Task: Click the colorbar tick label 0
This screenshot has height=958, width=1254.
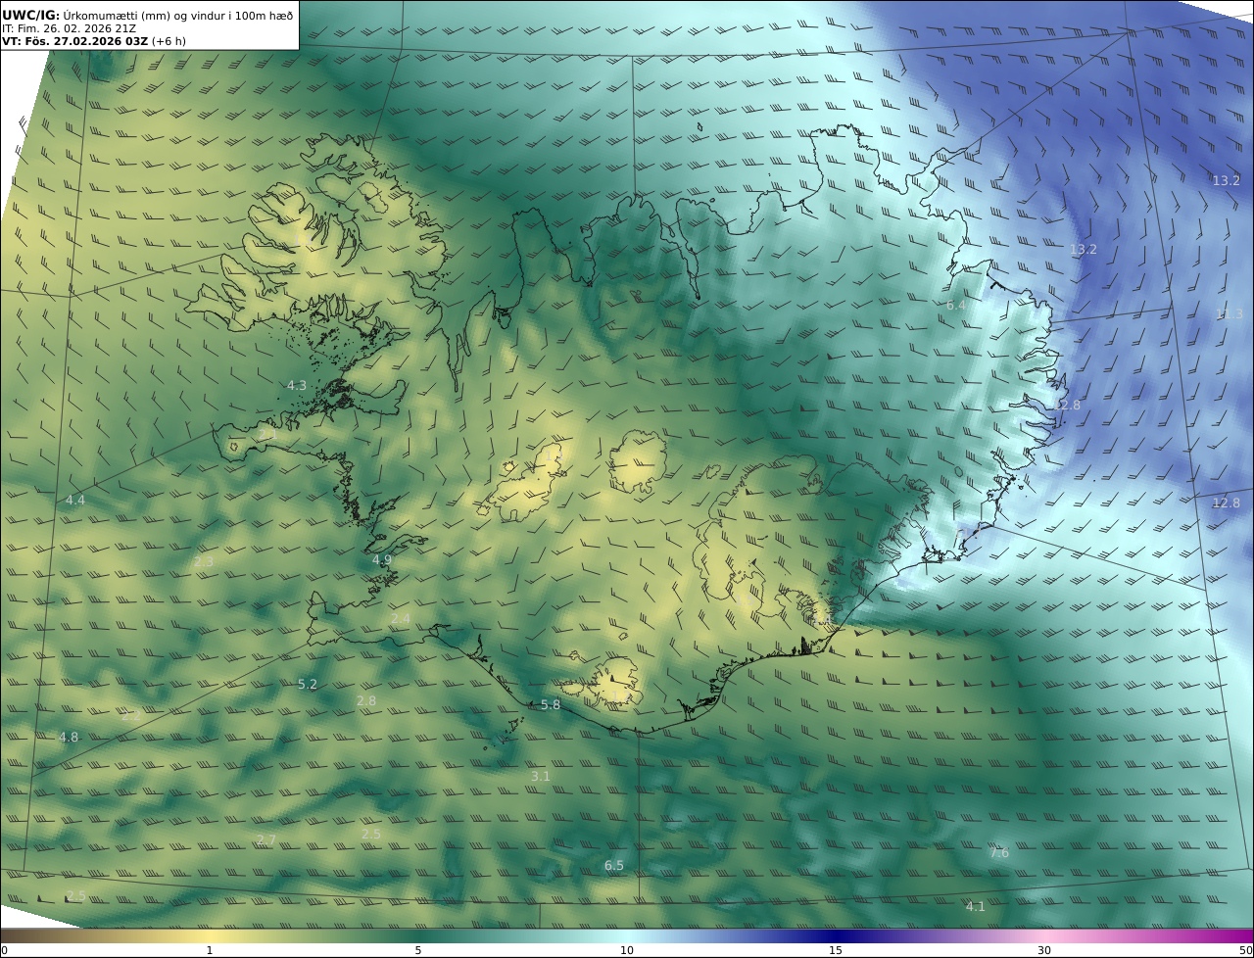Action: (x=4, y=950)
